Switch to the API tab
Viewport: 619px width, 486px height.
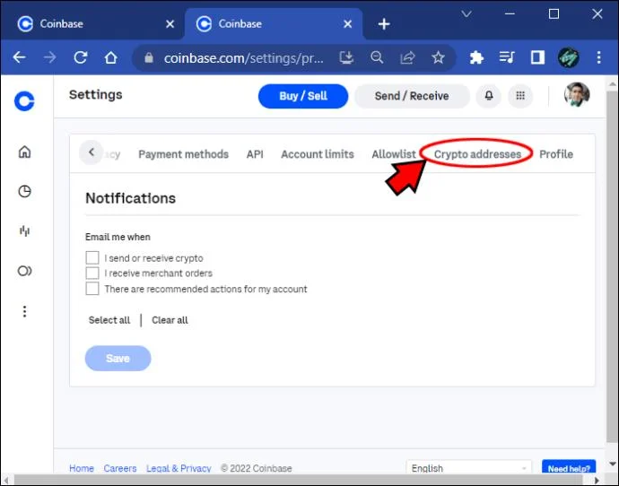coord(255,154)
